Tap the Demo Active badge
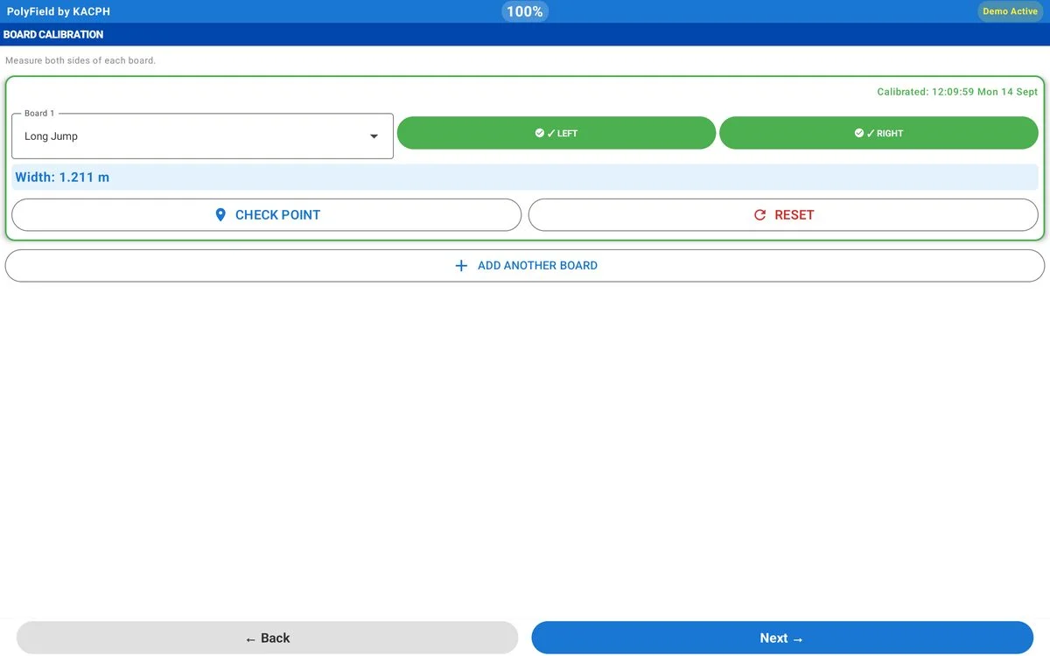This screenshot has height=656, width=1050. click(1010, 11)
